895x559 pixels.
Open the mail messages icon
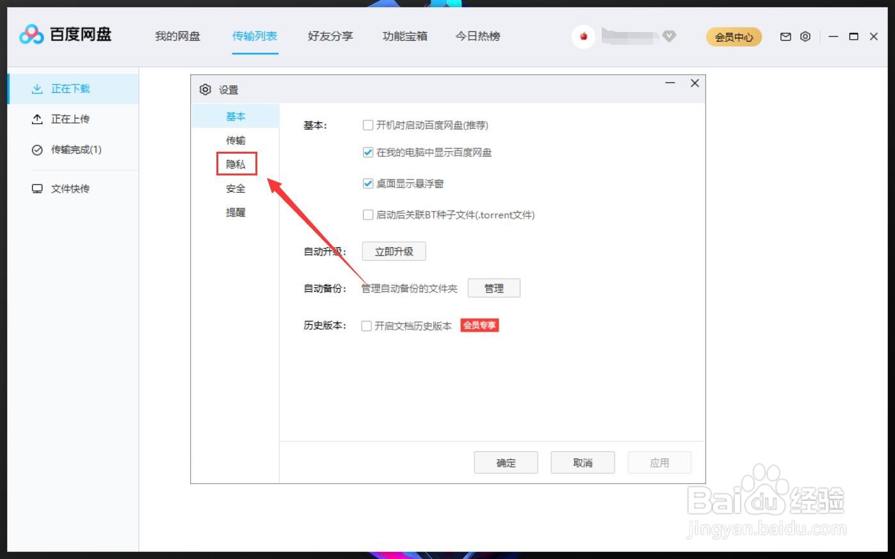tap(786, 36)
